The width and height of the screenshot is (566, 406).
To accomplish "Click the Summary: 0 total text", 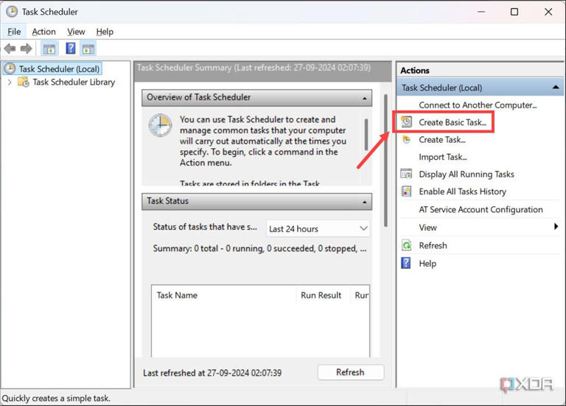I will 259,248.
